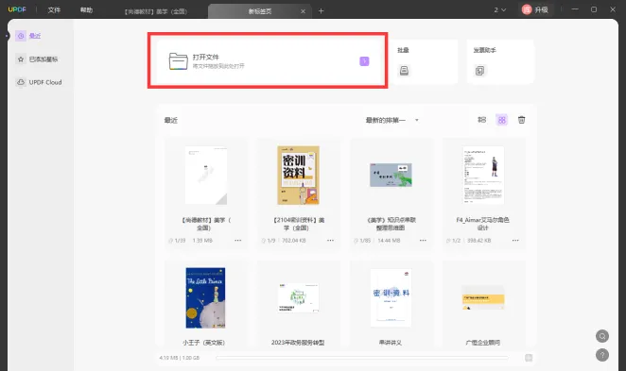Open the 批量 batch tool

pos(424,61)
